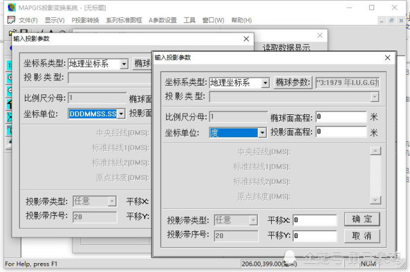Image resolution: width=410 pixels, height=272 pixels.
Task: Close the back 输入投影参数 dialog
Action: click(x=246, y=39)
